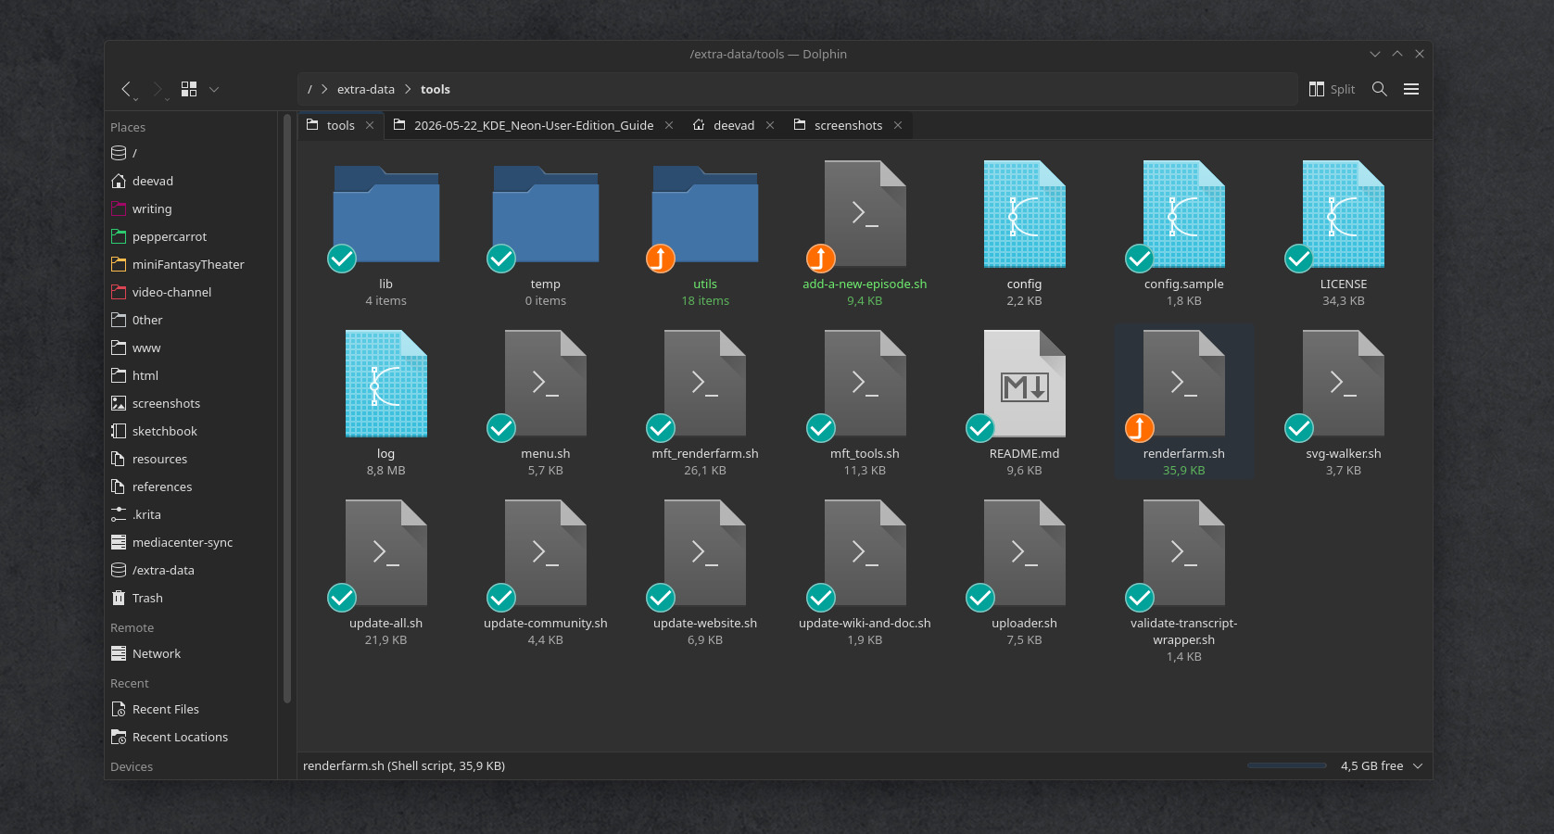Select the LICENSE file icon
1554x834 pixels.
1343,214
